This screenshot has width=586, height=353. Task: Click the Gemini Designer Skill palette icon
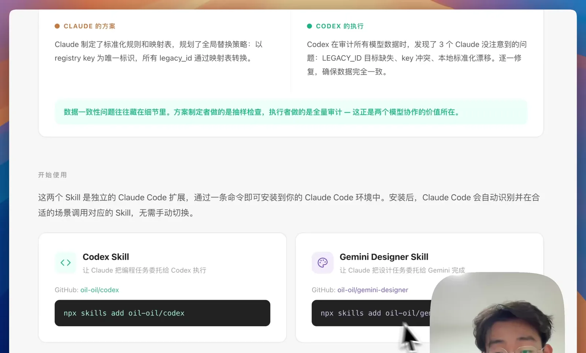pos(323,262)
